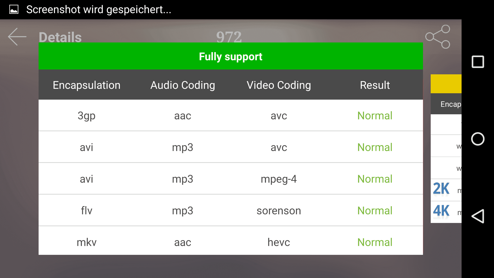494x278 pixels.
Task: Tap the 4K resolution icon
Action: point(441,211)
